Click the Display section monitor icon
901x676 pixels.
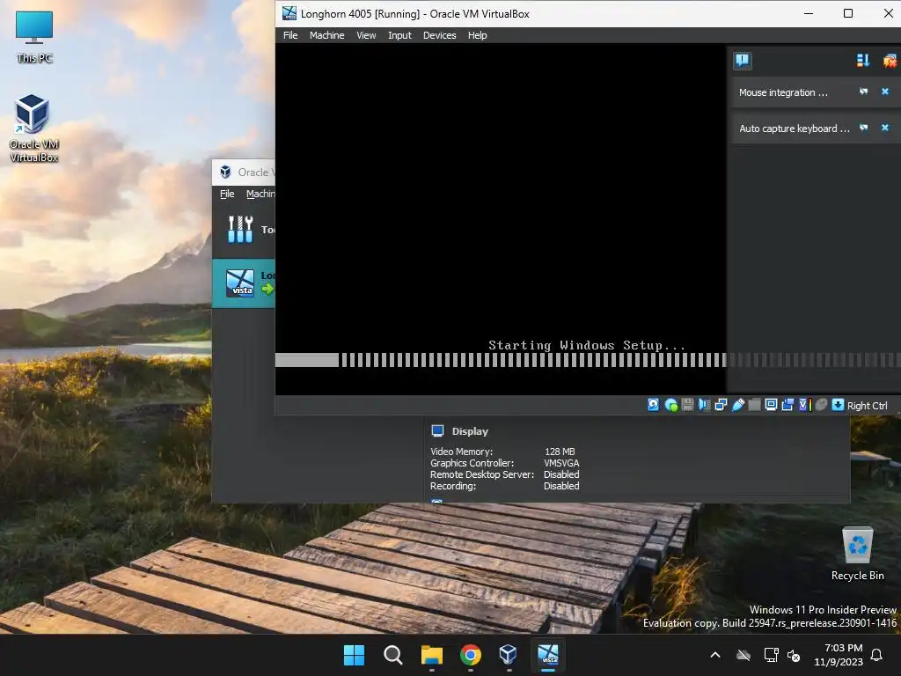[x=437, y=431]
